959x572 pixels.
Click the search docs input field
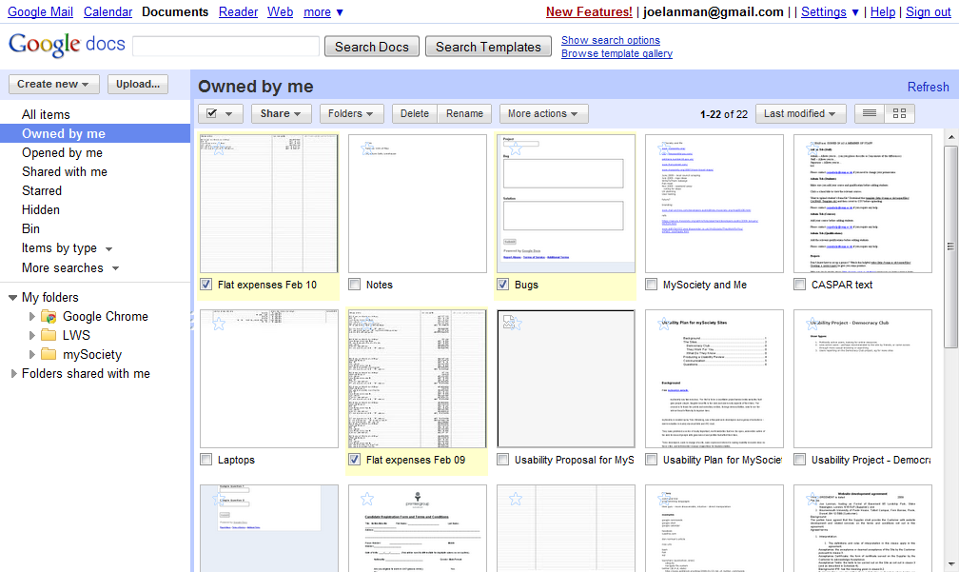click(x=225, y=47)
